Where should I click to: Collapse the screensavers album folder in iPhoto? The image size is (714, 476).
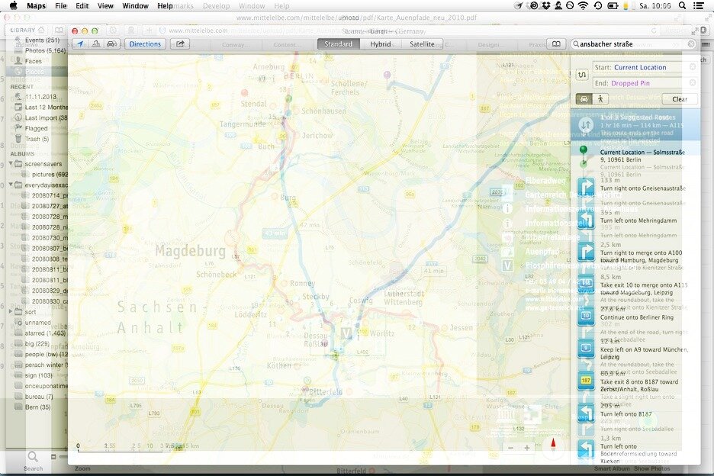[x=11, y=163]
